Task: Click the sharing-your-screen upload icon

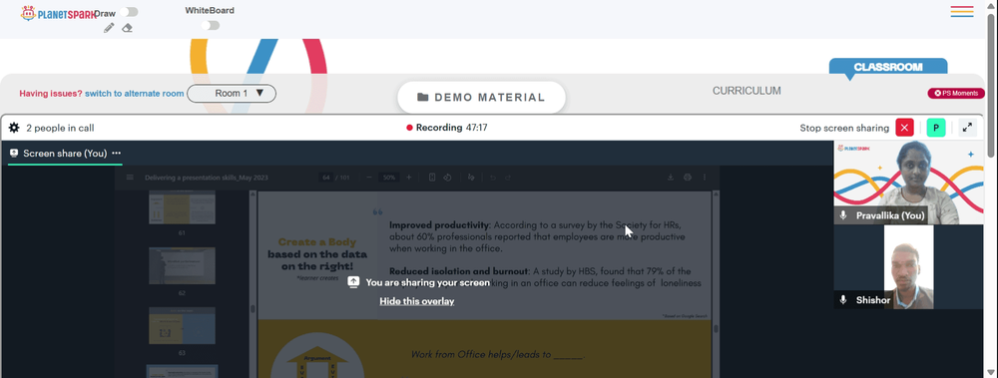Action: (x=354, y=282)
